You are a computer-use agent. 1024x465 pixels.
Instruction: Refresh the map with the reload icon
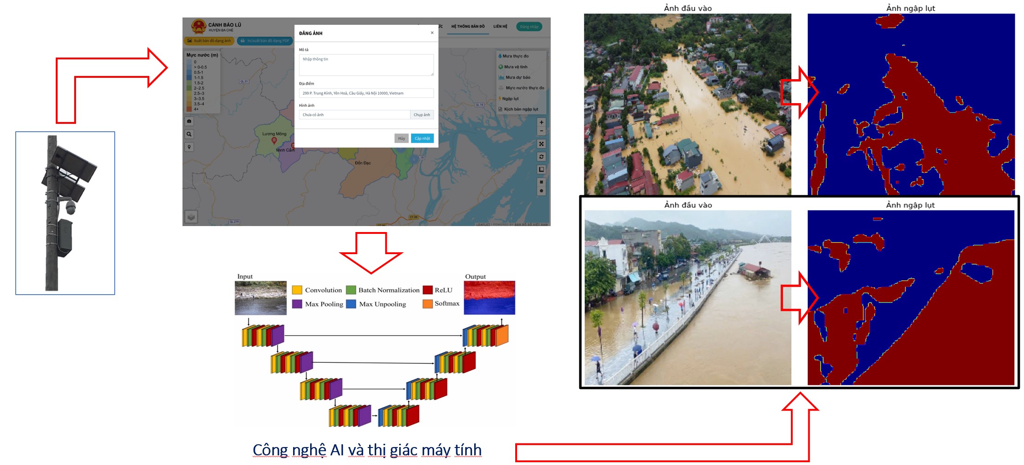pos(541,157)
